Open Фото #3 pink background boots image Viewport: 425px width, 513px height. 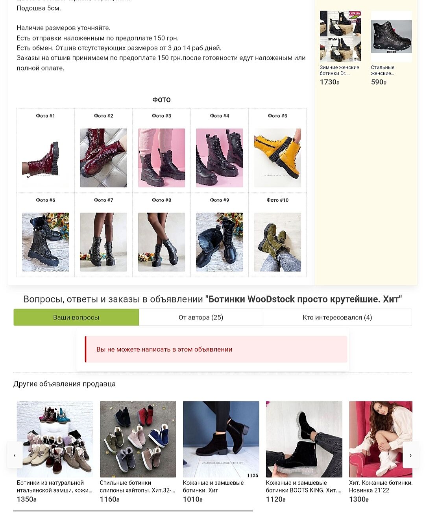[161, 158]
